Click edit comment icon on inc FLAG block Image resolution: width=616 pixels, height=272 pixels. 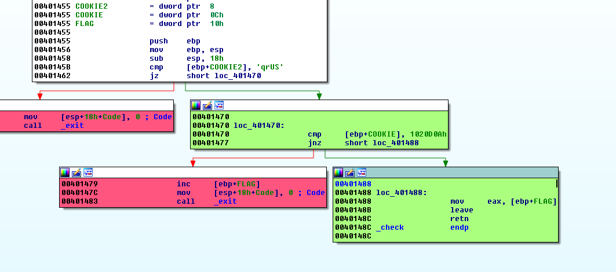pyautogui.click(x=76, y=172)
